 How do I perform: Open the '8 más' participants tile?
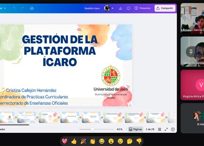point(192,118)
